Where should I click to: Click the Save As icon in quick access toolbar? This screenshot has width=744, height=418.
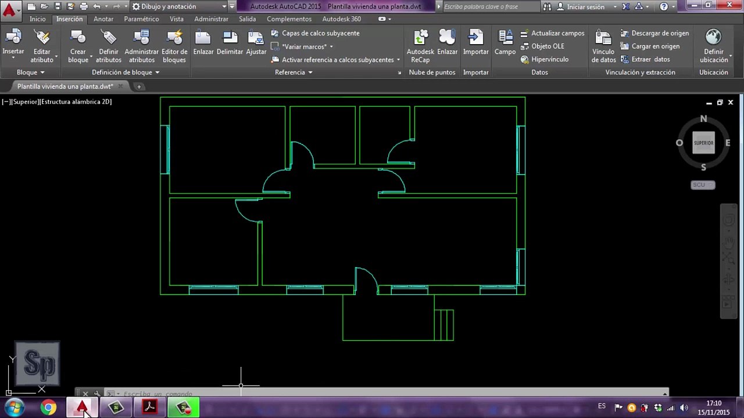[x=70, y=6]
